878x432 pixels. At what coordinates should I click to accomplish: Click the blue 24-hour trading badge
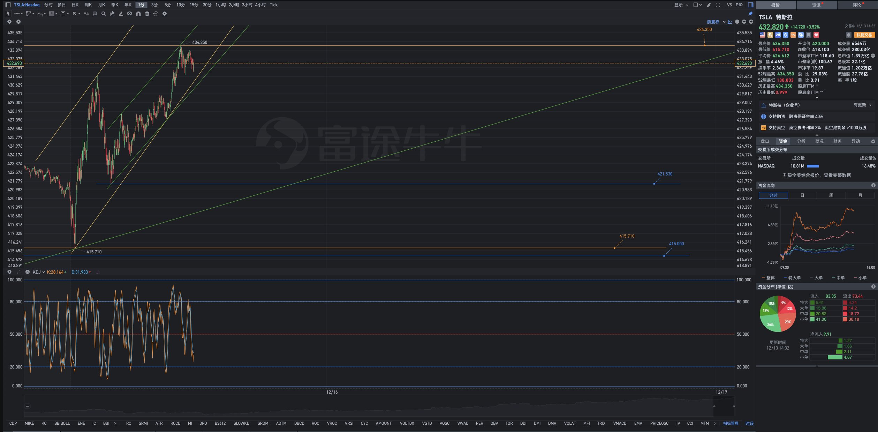click(x=778, y=35)
